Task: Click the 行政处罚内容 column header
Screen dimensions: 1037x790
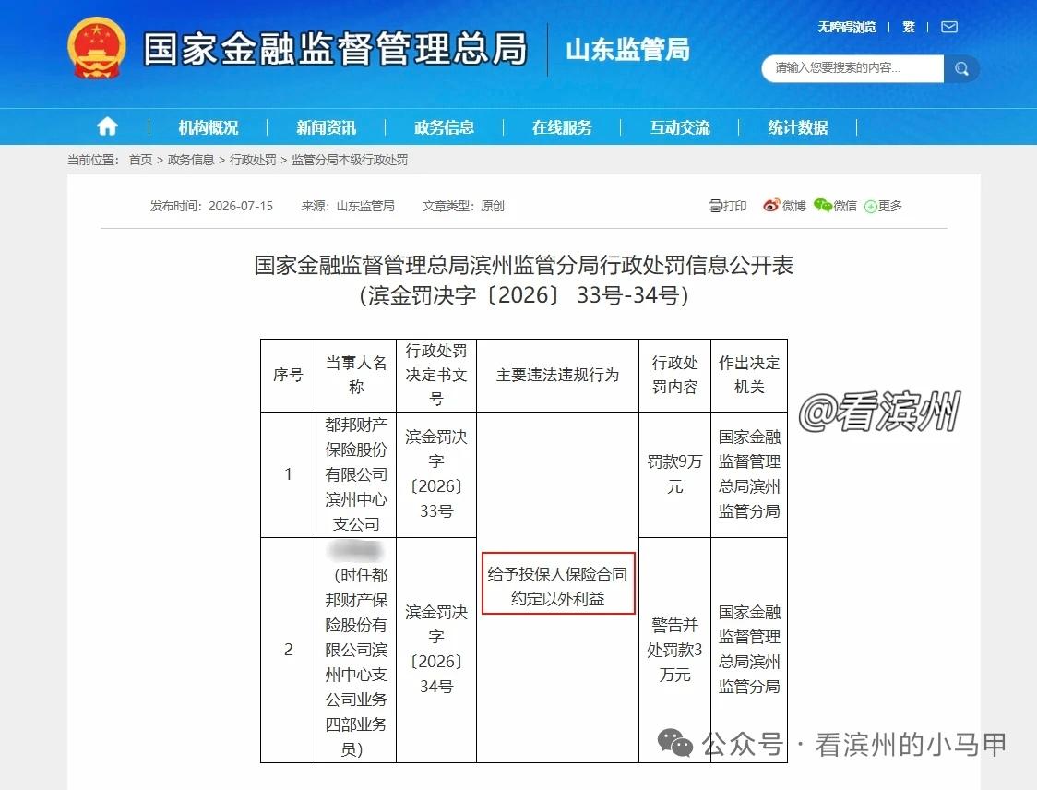Action: point(674,375)
